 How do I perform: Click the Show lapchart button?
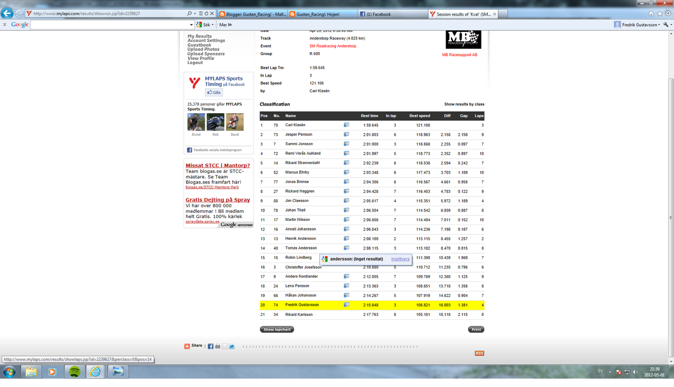point(277,329)
